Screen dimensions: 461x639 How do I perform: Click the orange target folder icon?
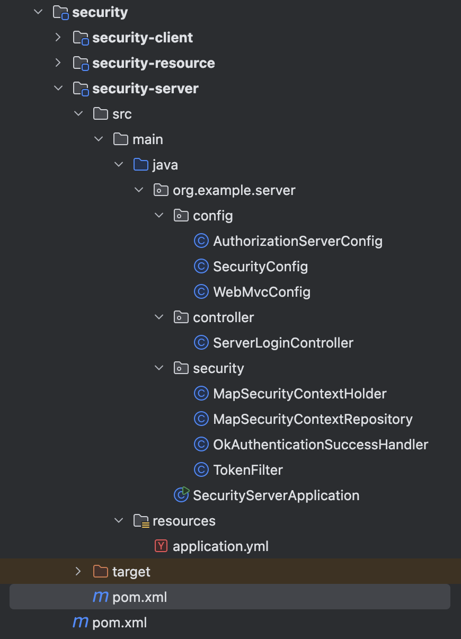(x=100, y=571)
